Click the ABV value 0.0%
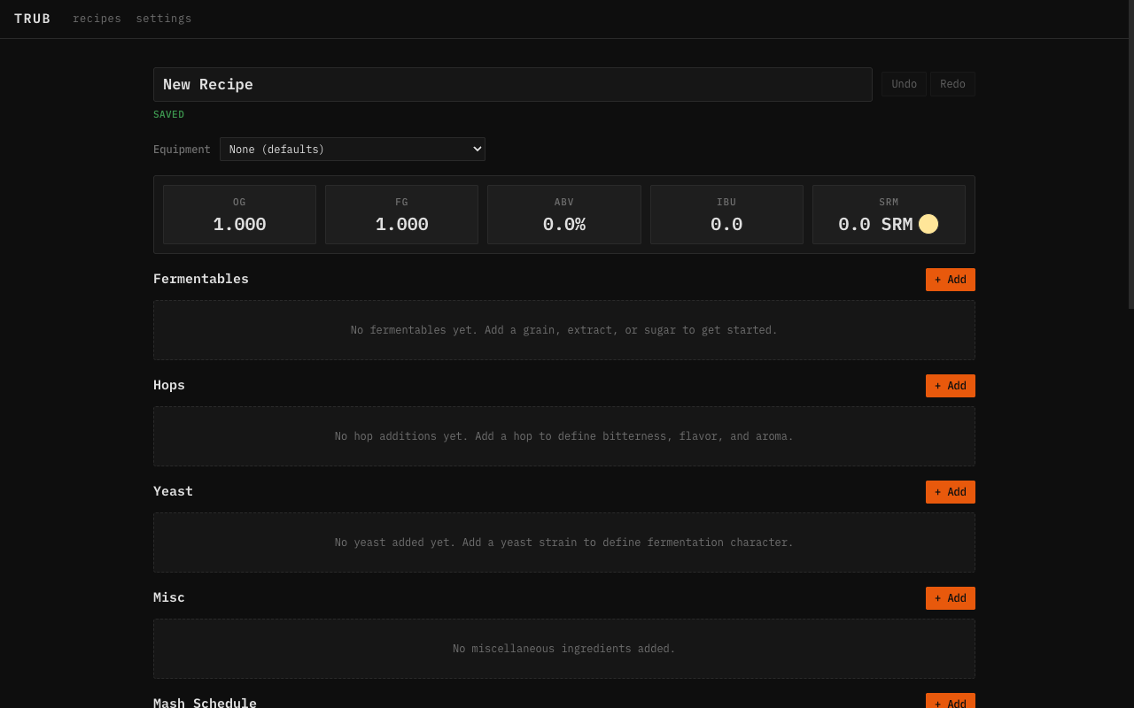This screenshot has width=1134, height=708. click(x=564, y=225)
